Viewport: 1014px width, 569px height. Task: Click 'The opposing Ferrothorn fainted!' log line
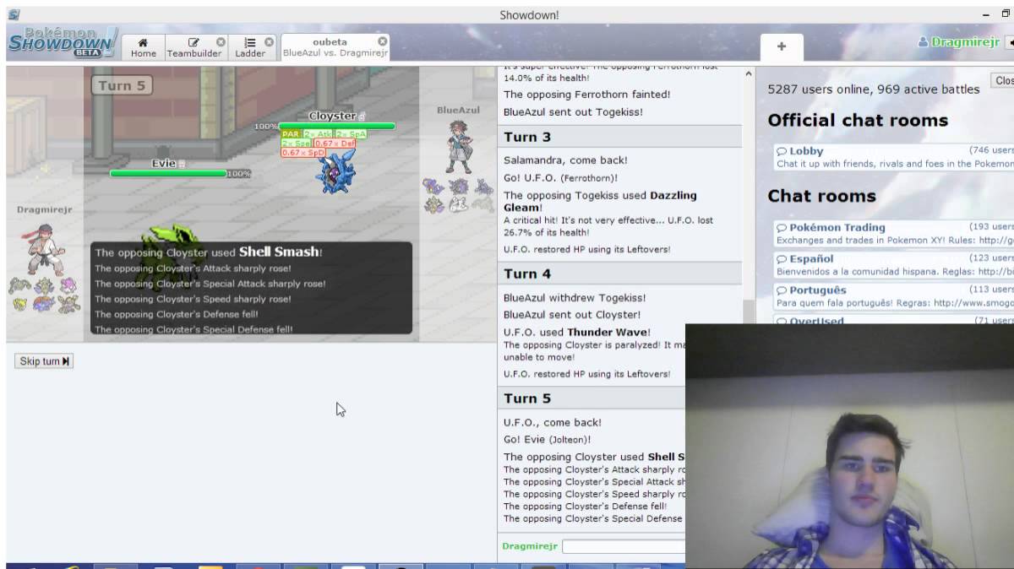coord(587,95)
